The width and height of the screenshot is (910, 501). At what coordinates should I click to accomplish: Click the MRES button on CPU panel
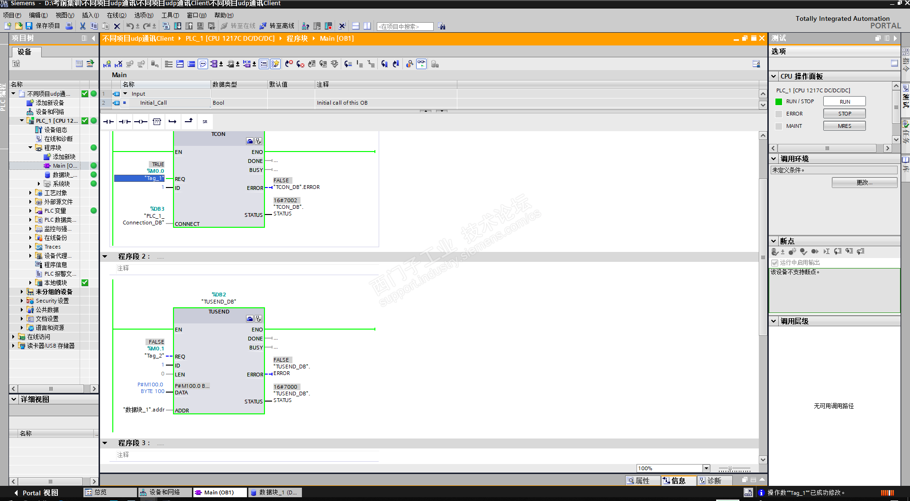point(845,126)
